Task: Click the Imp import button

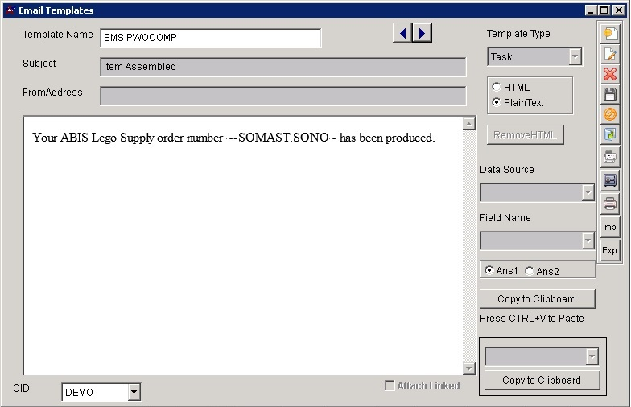Action: point(610,227)
